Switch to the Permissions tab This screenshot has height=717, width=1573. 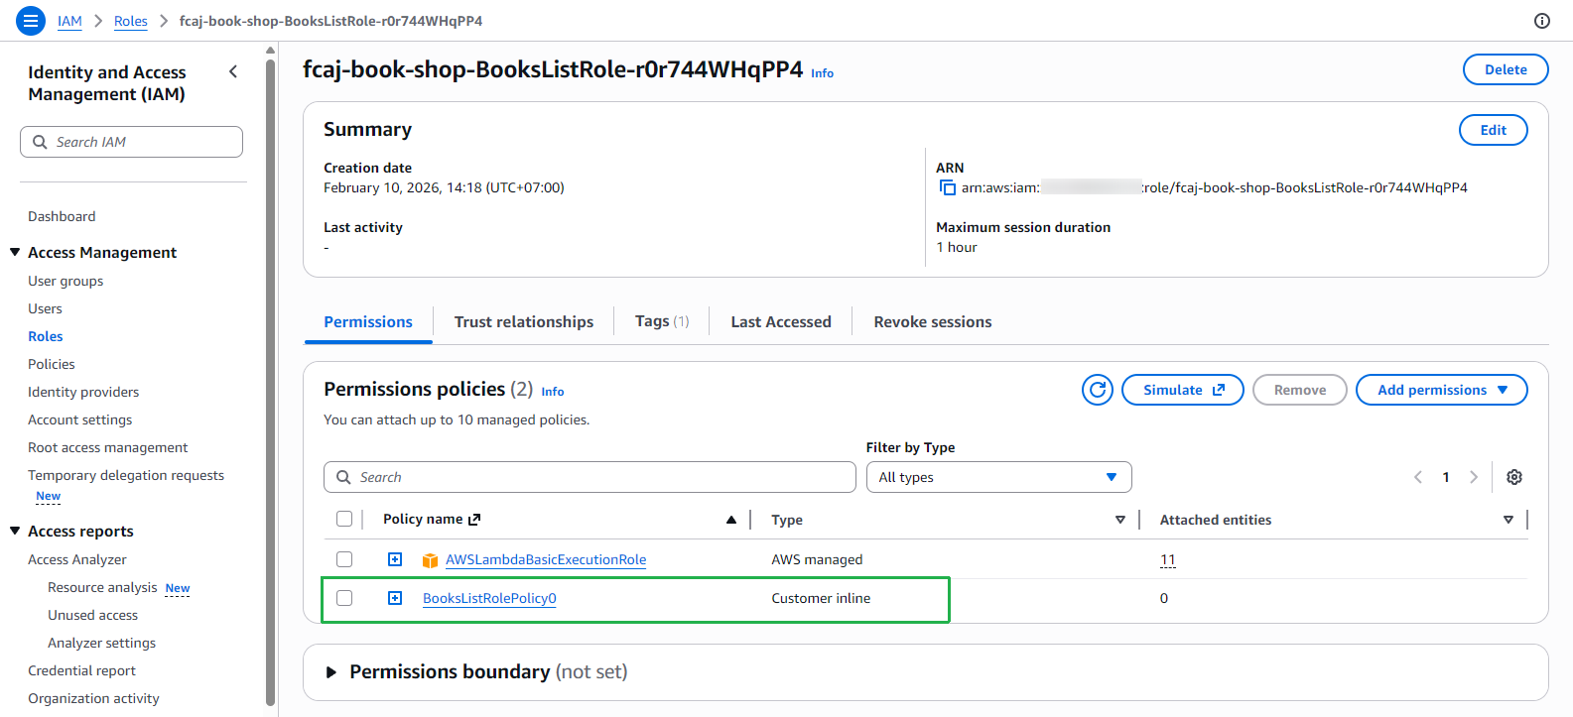point(368,321)
